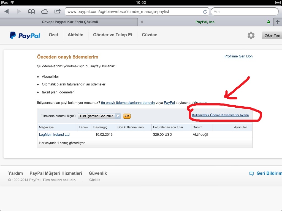
Task: Open a new tab with plus icon
Action: (x=277, y=22)
